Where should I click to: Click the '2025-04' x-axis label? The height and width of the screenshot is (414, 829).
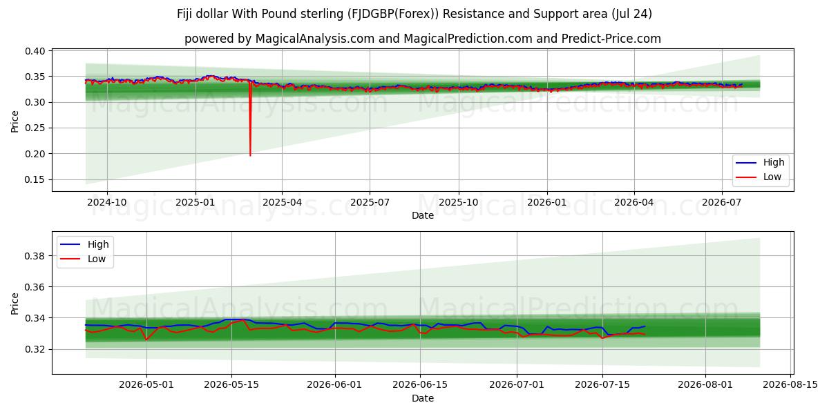point(282,203)
